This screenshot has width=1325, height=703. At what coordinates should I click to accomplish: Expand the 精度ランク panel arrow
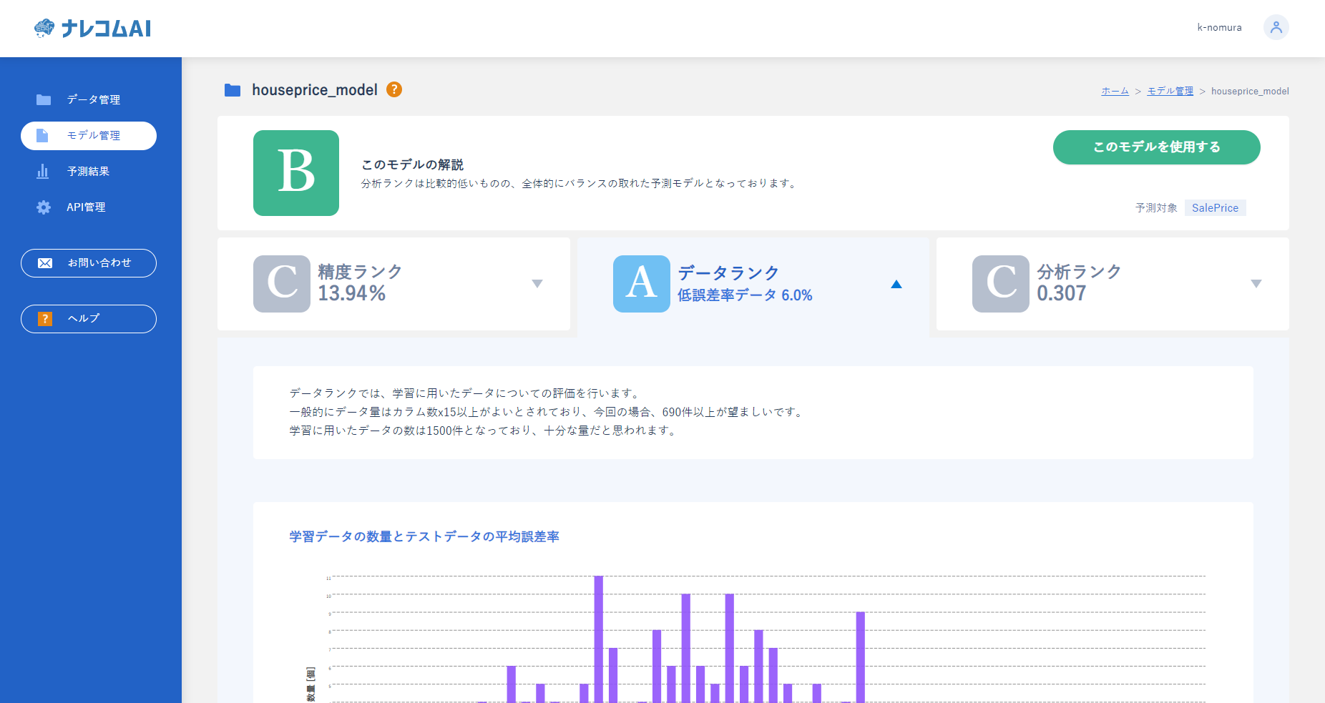tap(537, 284)
